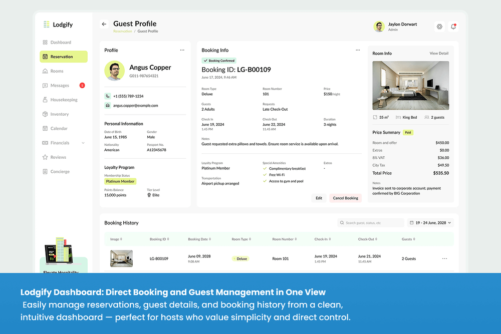The height and width of the screenshot is (334, 501).
Task: Open Profile card three-dot menu
Action: pos(182,50)
